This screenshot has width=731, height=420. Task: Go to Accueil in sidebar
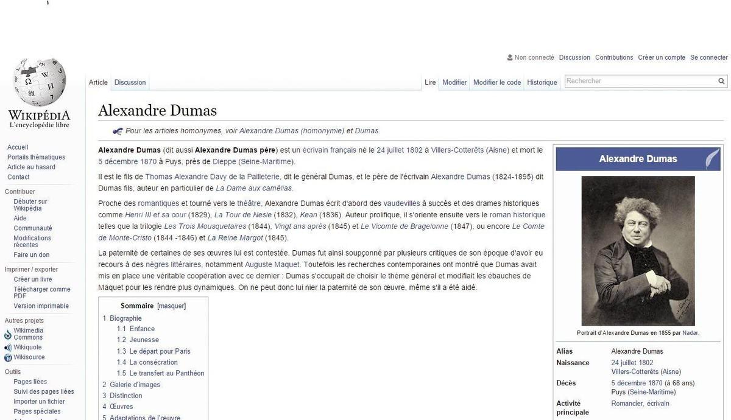18,147
